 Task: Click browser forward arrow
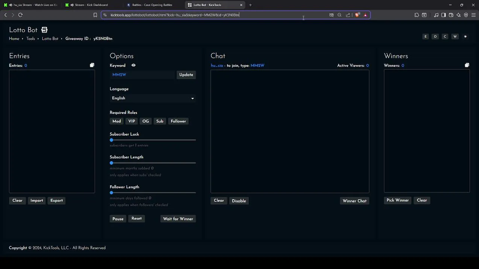tap(13, 15)
